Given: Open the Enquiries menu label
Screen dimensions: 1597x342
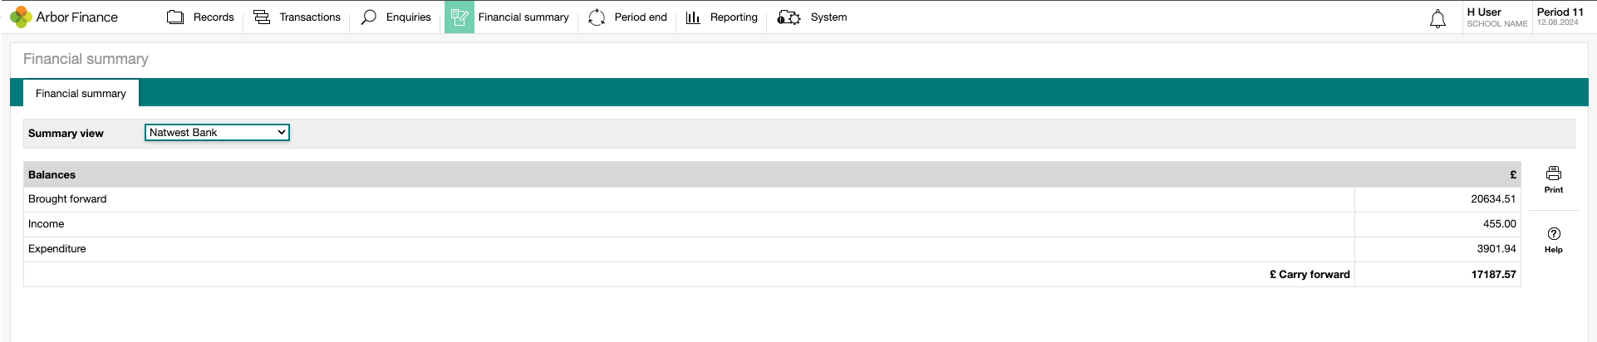Looking at the screenshot, I should [409, 17].
